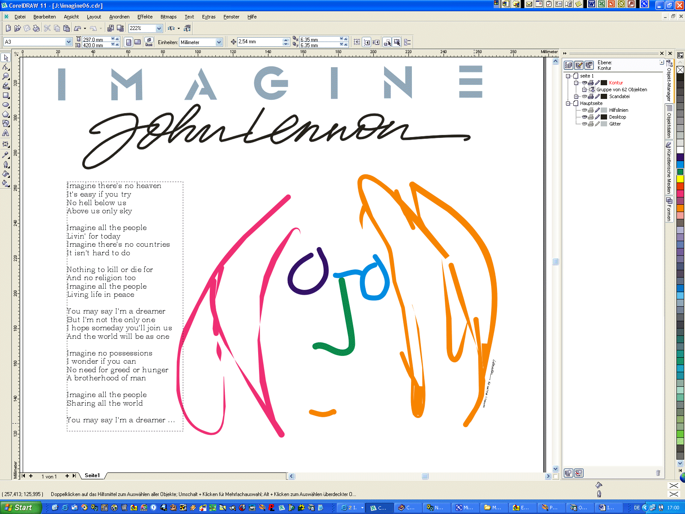Screen dimensions: 685x514
Task: Toggle edit across layers button
Action: click(x=579, y=65)
